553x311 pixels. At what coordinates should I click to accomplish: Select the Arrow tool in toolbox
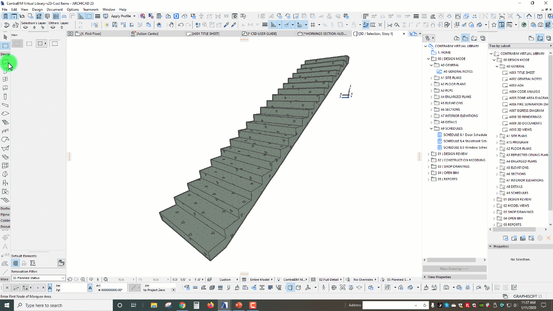click(5, 37)
